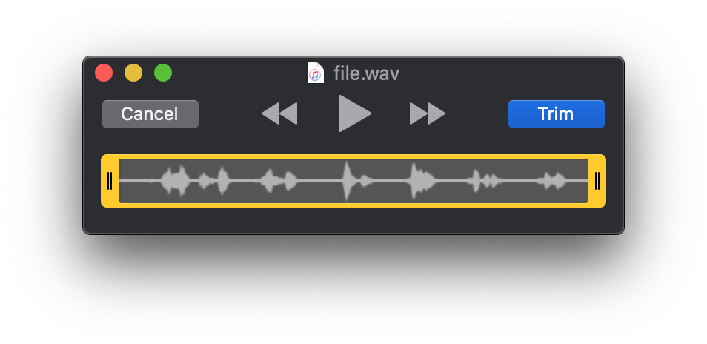Image resolution: width=707 pixels, height=344 pixels.
Task: Click the sixth, small waveform burst
Action: pyautogui.click(x=483, y=181)
